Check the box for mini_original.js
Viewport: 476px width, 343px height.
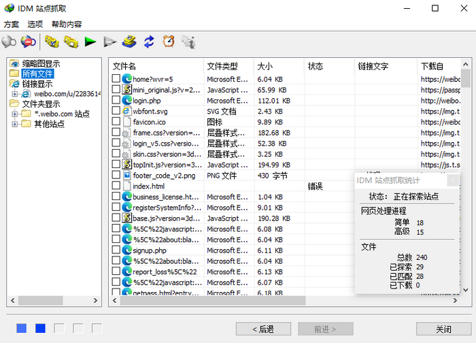116,89
